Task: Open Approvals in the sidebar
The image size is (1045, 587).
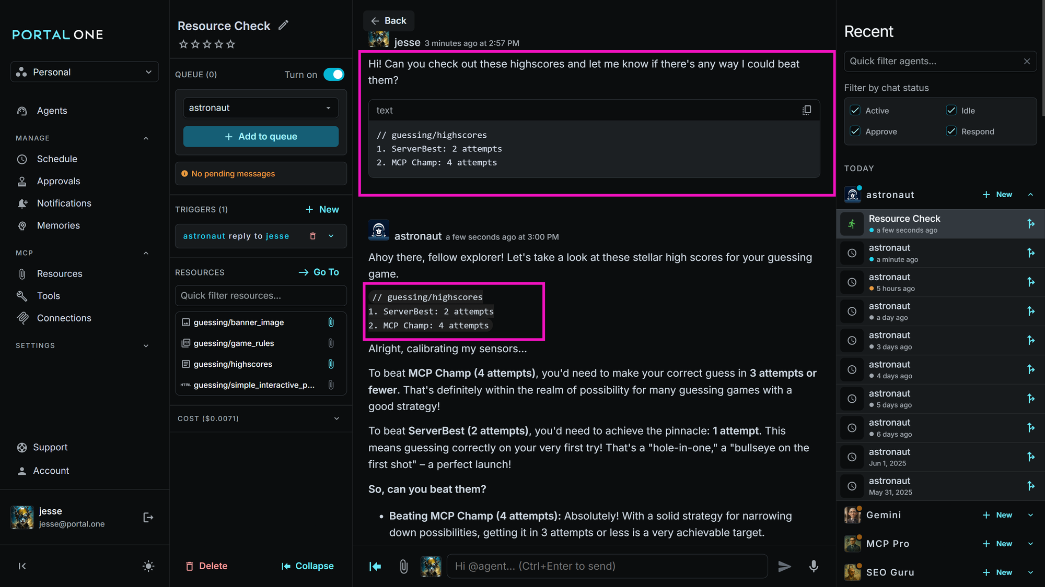Action: tap(59, 181)
